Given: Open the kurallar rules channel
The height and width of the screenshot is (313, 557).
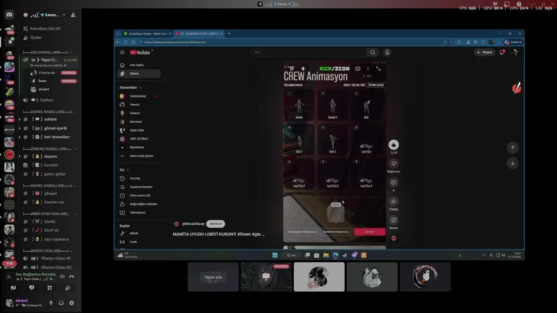Looking at the screenshot, I should pos(50,165).
